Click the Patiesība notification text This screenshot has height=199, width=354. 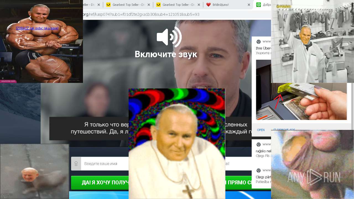pos(263,182)
